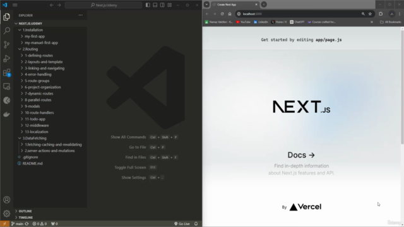Open Explorer more actions ellipsis
Screen dimensions: 404x227
[x=81, y=15]
